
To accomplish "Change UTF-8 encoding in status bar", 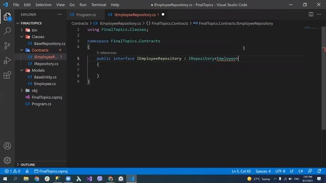I will point(280,171).
